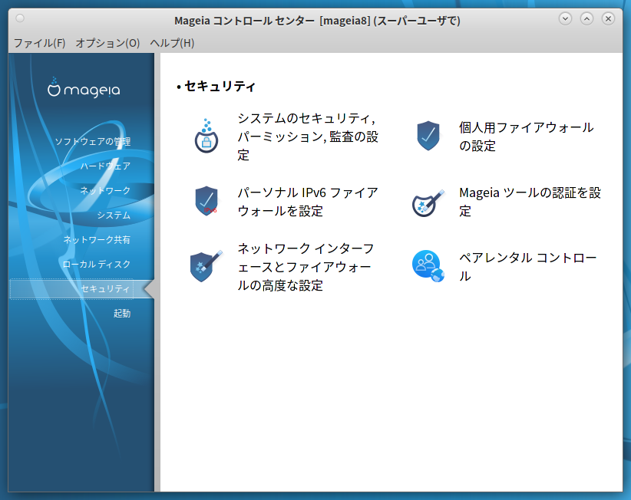Open the ファイル(F) menu
The image size is (631, 500).
[x=39, y=43]
